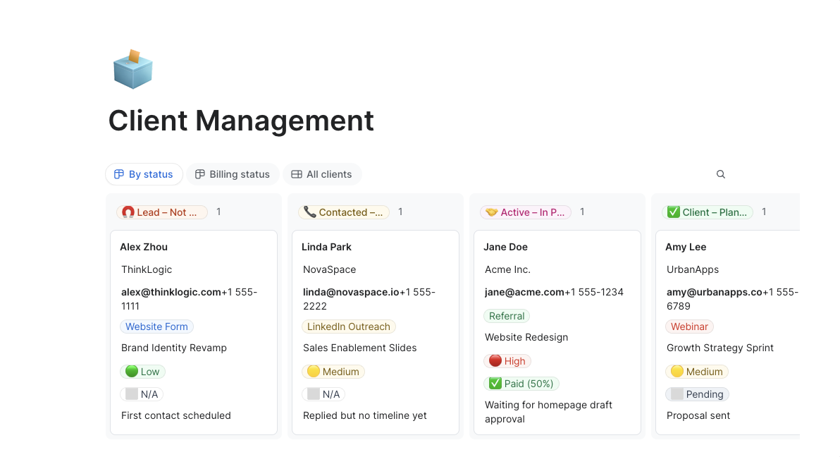Open the All clients table view

[x=321, y=174]
